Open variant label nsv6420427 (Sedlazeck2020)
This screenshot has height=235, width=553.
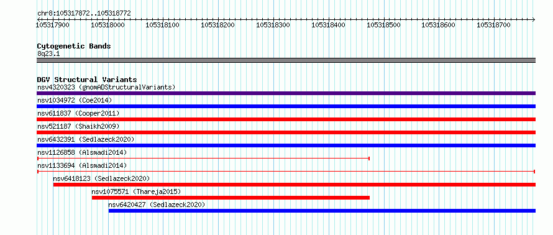pos(157,205)
